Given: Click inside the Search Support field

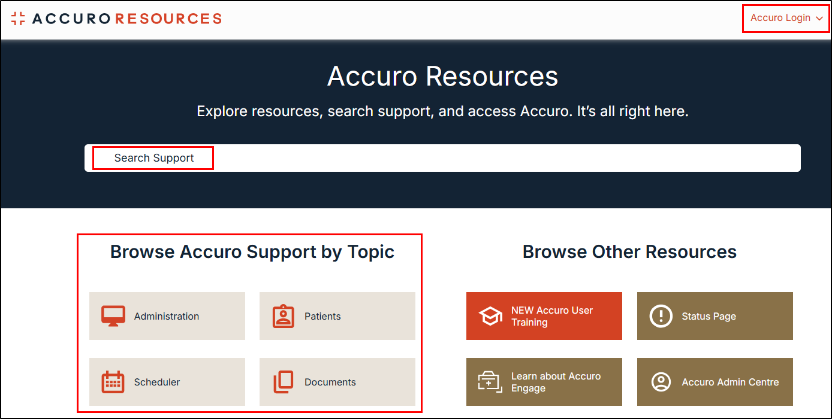Looking at the screenshot, I should click(420, 157).
